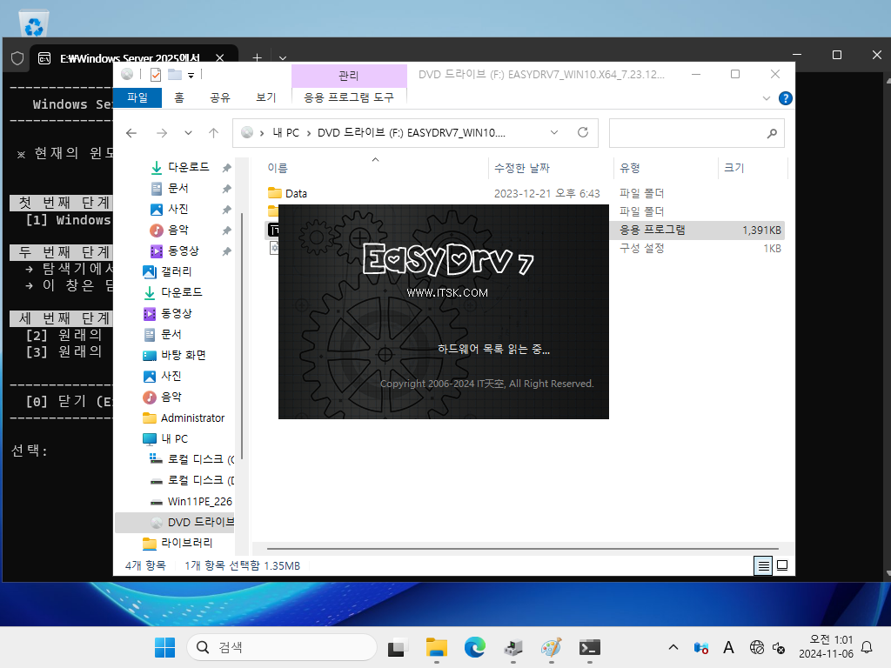The height and width of the screenshot is (668, 891).
Task: Open a new terminal tab with plus button
Action: (257, 58)
